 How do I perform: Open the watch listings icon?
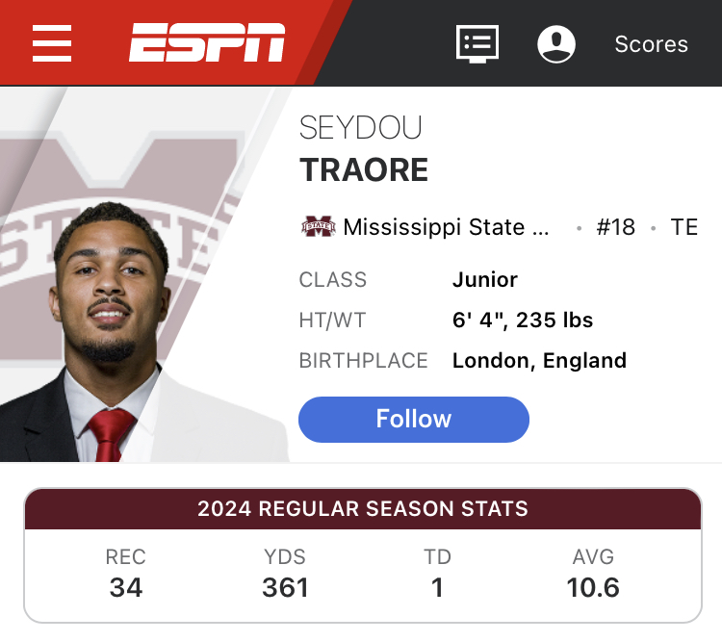pos(477,43)
